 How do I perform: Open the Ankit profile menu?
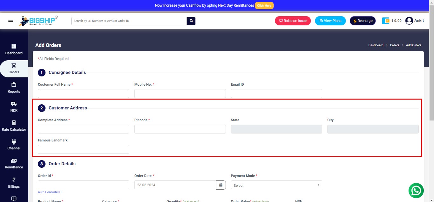click(x=415, y=20)
